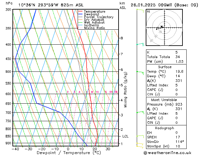Click the LCL marker label
The width and height of the screenshot is (201, 155).
pos(125,136)
